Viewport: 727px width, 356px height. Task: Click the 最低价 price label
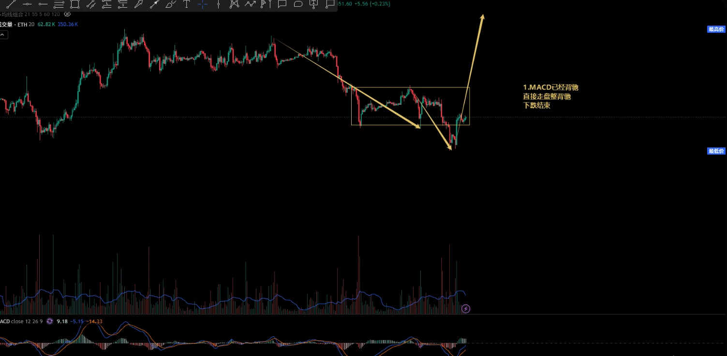click(x=716, y=151)
